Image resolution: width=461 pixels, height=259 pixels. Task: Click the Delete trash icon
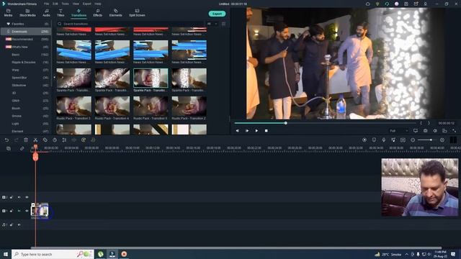(x=26, y=140)
